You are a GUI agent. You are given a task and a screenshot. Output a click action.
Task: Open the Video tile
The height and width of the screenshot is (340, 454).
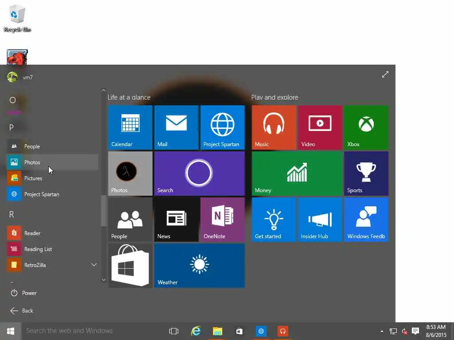[x=320, y=127]
